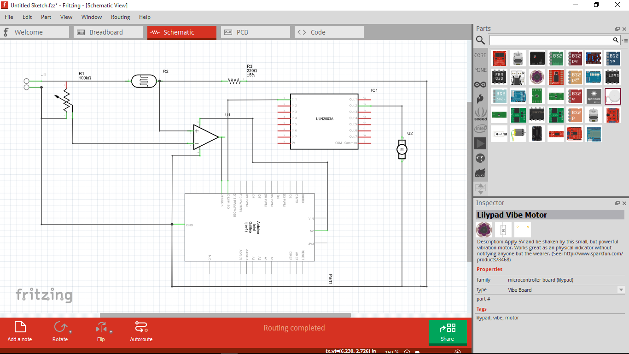This screenshot has width=629, height=354.
Task: Open the File menu
Action: click(x=9, y=17)
